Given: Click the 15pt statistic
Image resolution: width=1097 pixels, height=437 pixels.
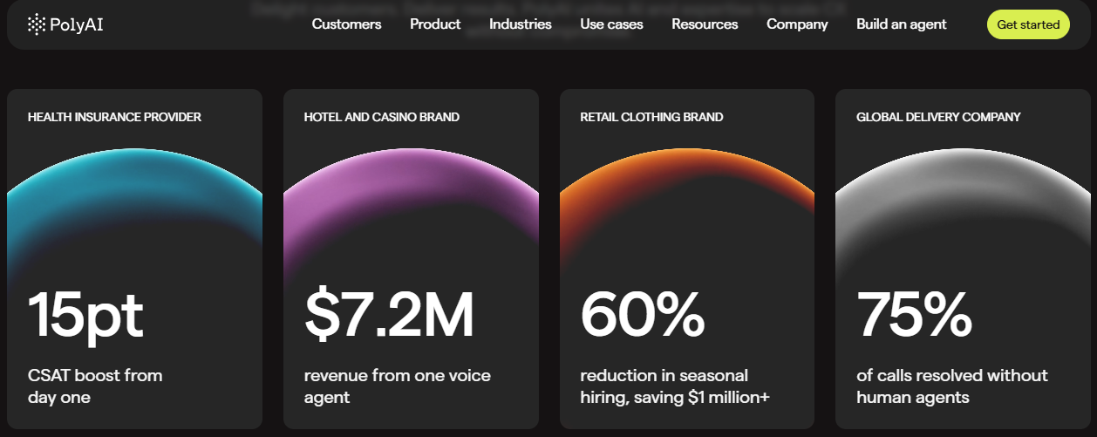Looking at the screenshot, I should point(85,316).
